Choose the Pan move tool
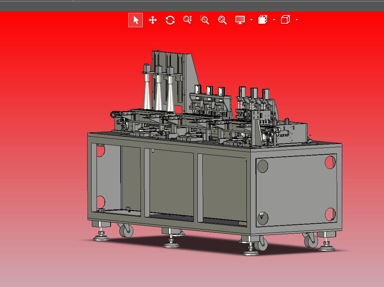384x287 pixels. coord(153,20)
